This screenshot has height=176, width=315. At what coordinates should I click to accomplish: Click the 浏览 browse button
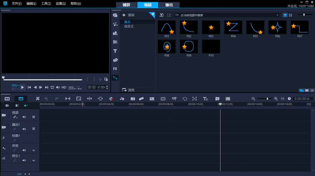[128, 90]
